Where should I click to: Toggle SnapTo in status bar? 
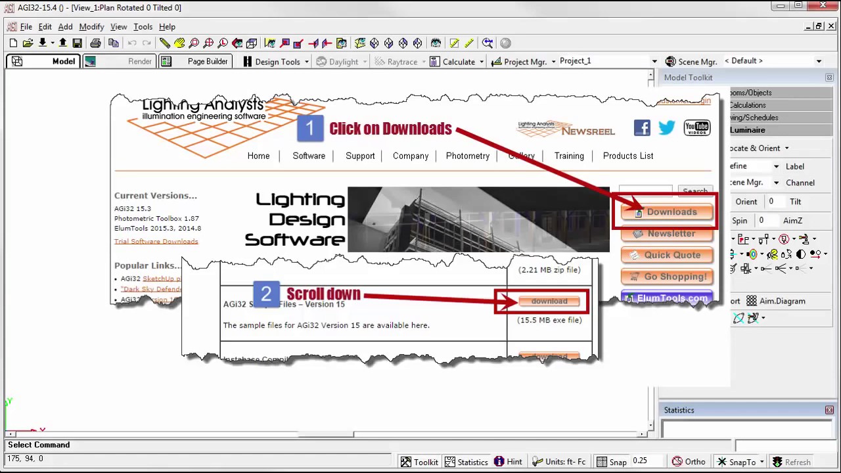click(x=737, y=462)
